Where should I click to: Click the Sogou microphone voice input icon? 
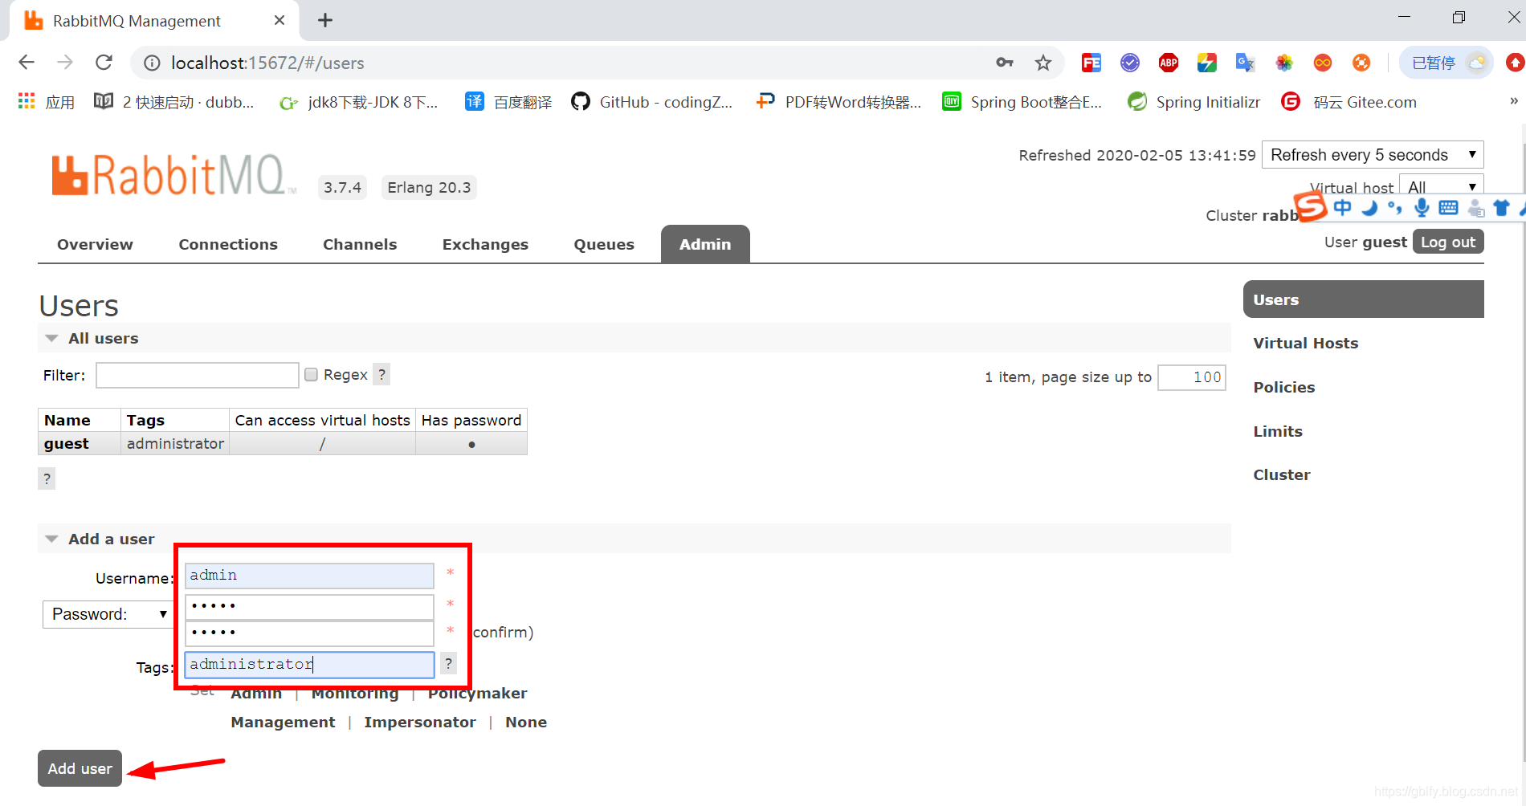point(1422,208)
